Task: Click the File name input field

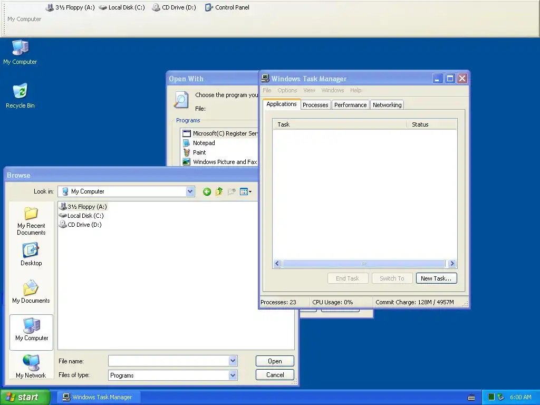Action: click(x=169, y=361)
